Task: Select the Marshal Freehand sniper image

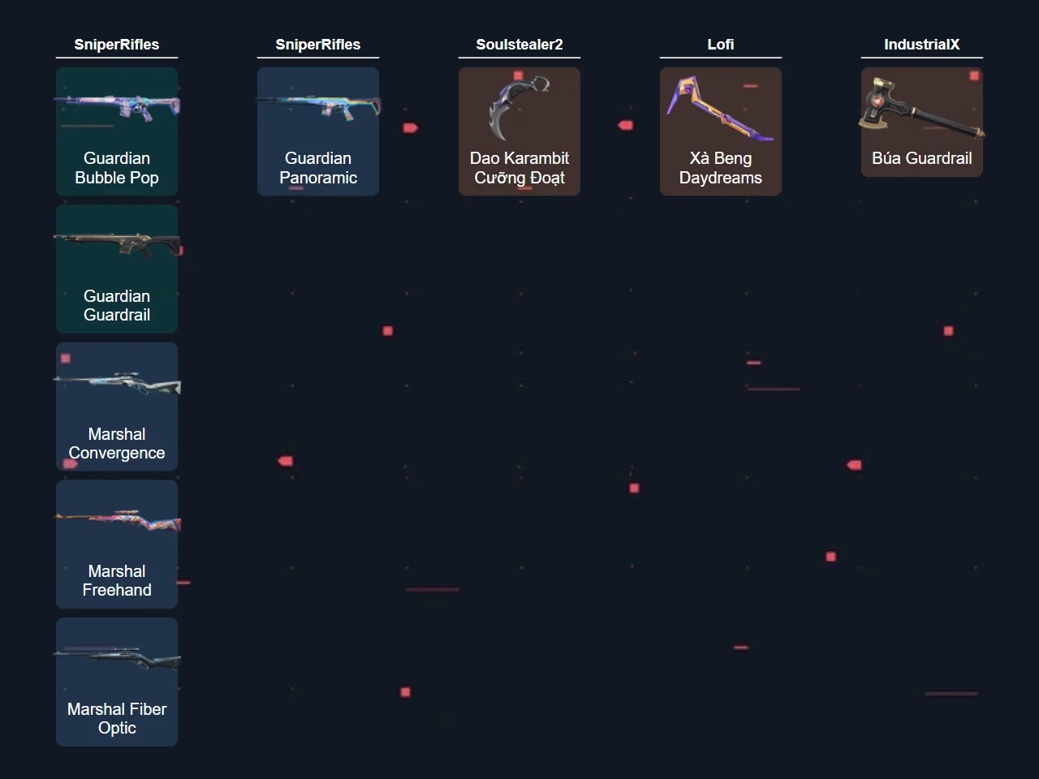Action: coord(117,520)
